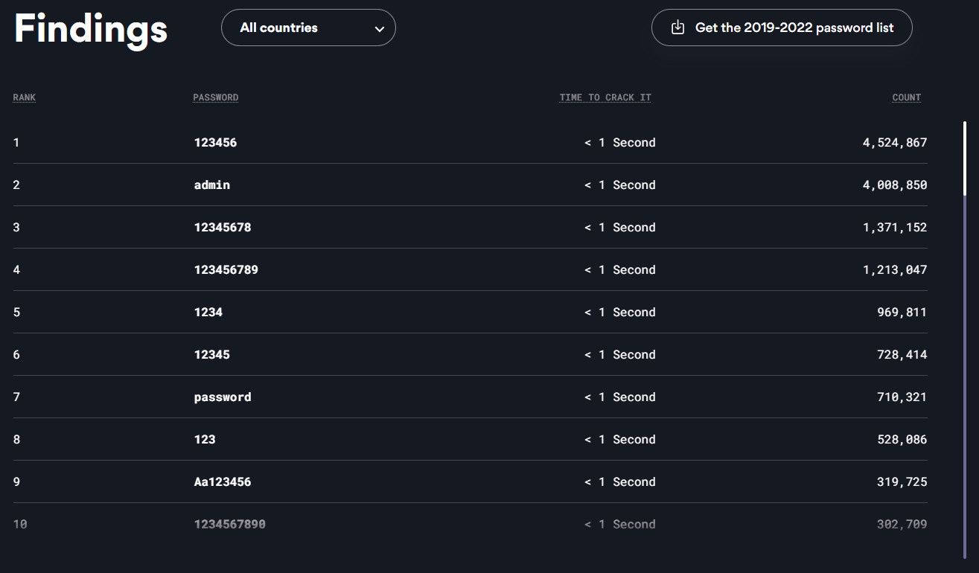Select the password 123456 in row one
Viewport: 979px width, 573px height.
215,142
